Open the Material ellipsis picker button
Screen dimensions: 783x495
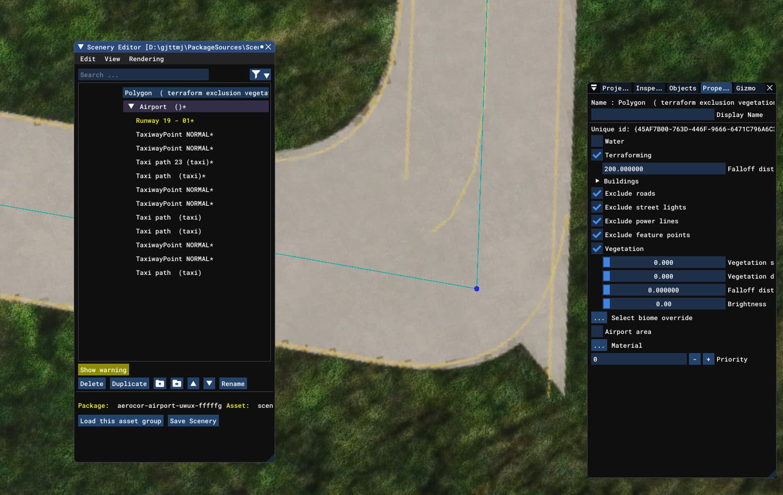(599, 346)
